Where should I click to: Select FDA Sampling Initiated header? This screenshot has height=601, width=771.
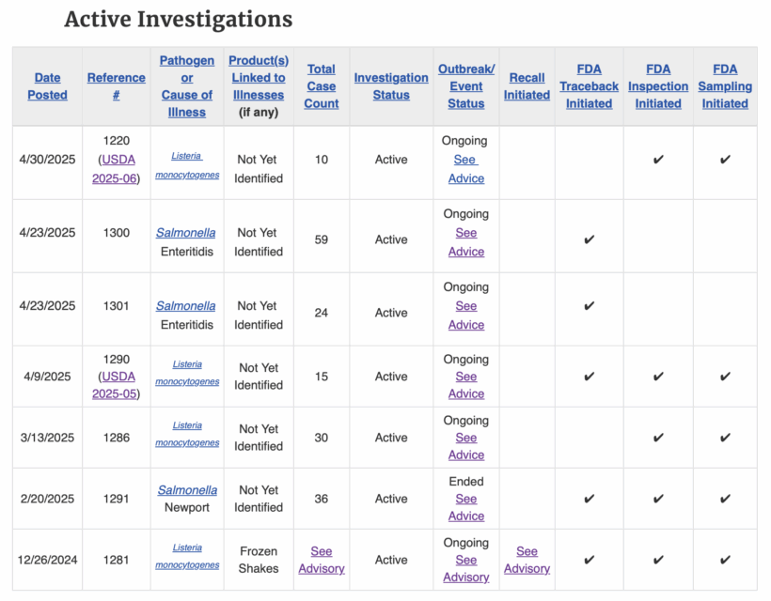coord(725,86)
